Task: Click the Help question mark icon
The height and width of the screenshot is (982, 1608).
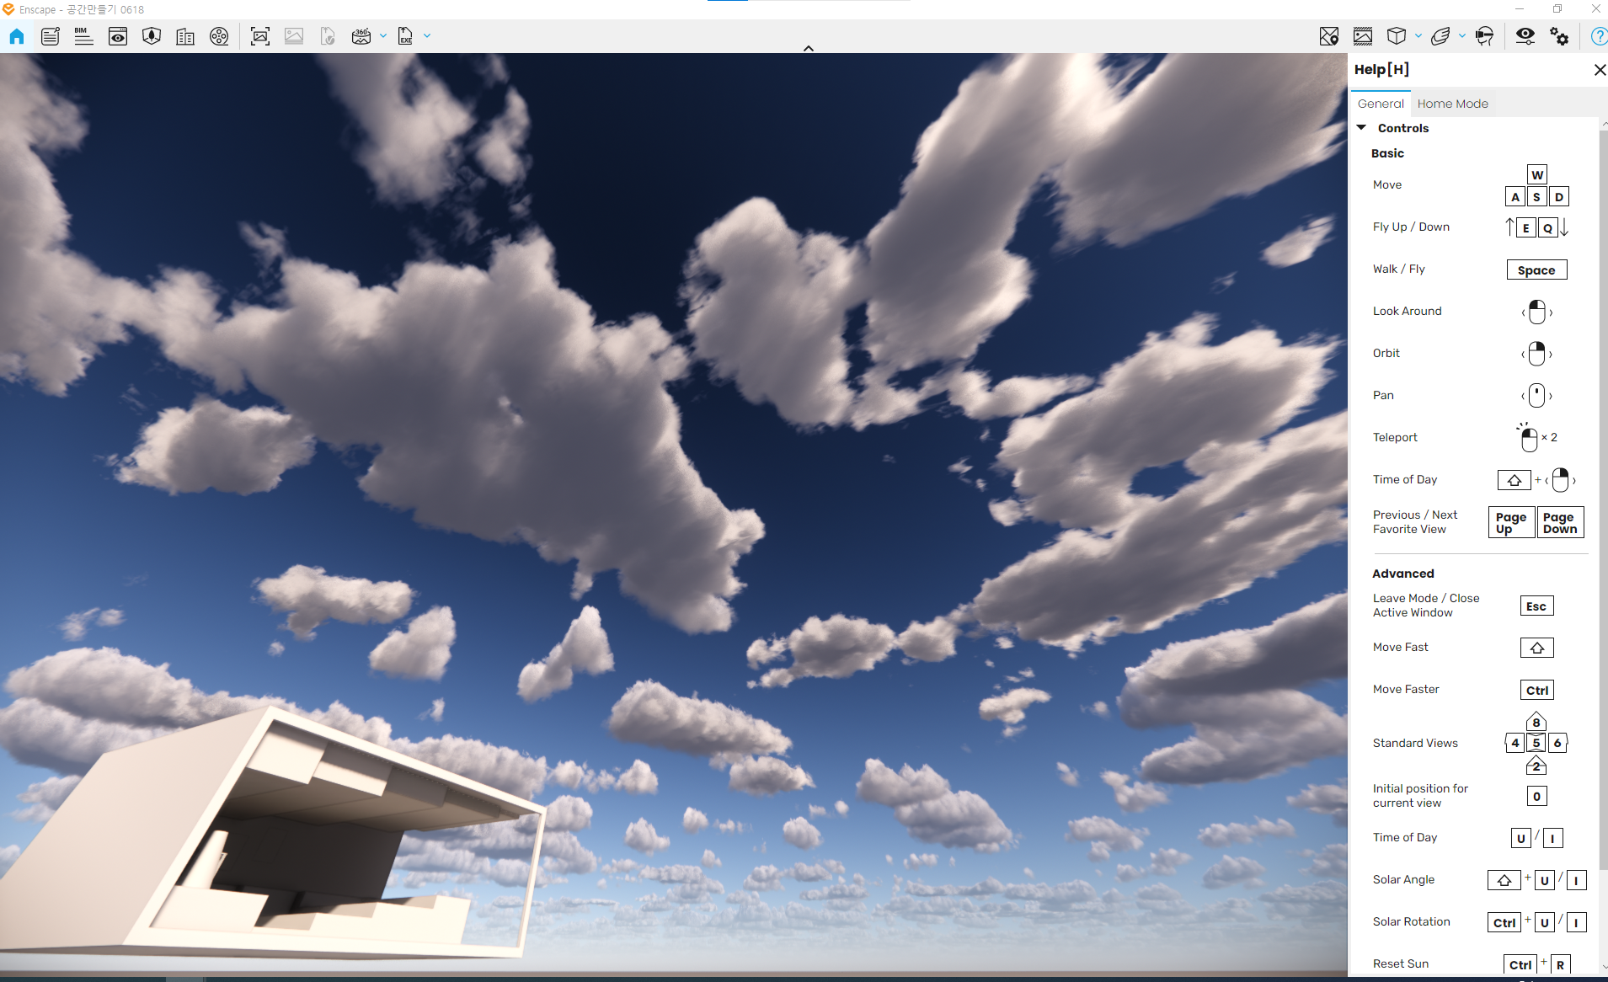Action: (1598, 36)
